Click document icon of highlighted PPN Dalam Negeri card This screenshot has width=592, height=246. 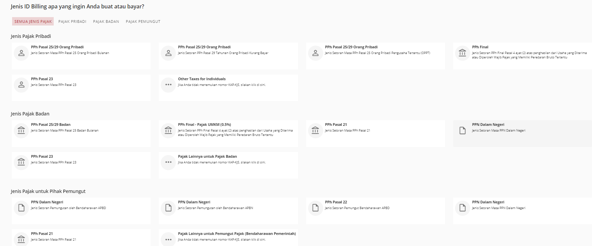click(462, 131)
